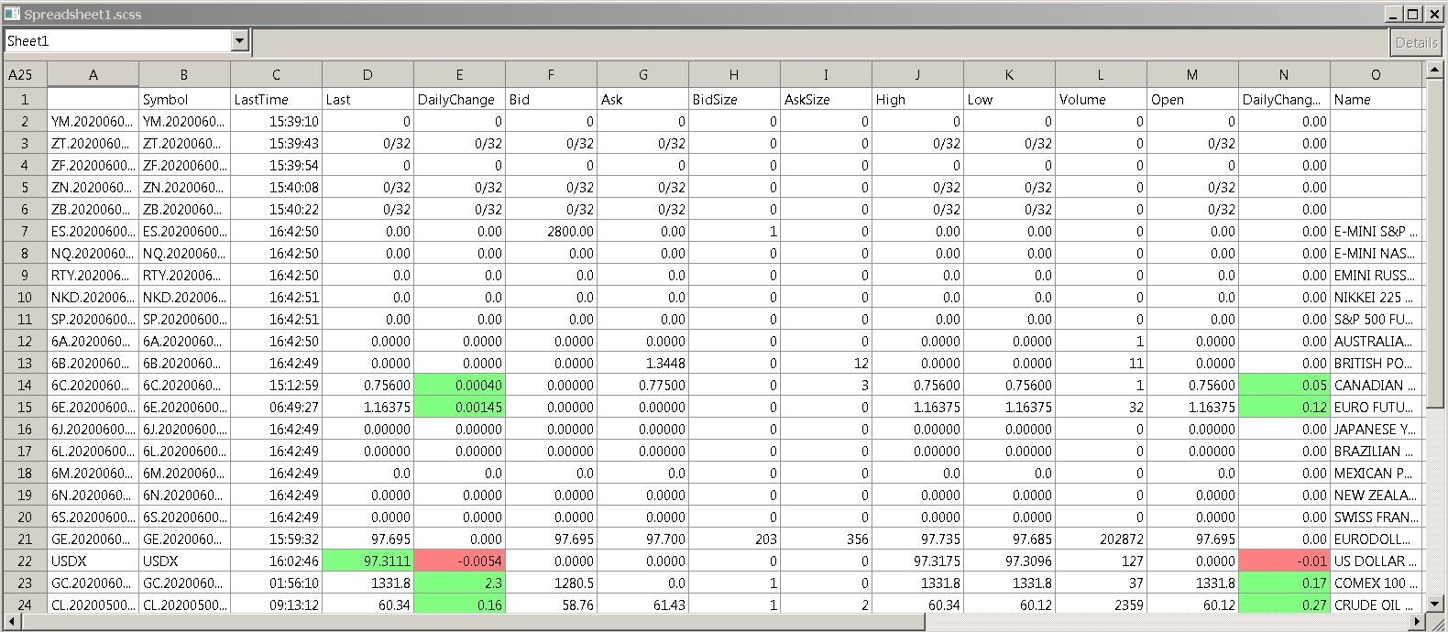Viewport: 1448px width, 632px height.
Task: Select the 61.43 Ask cell
Action: (x=642, y=605)
